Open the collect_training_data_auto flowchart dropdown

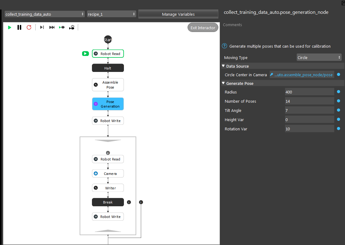45,14
